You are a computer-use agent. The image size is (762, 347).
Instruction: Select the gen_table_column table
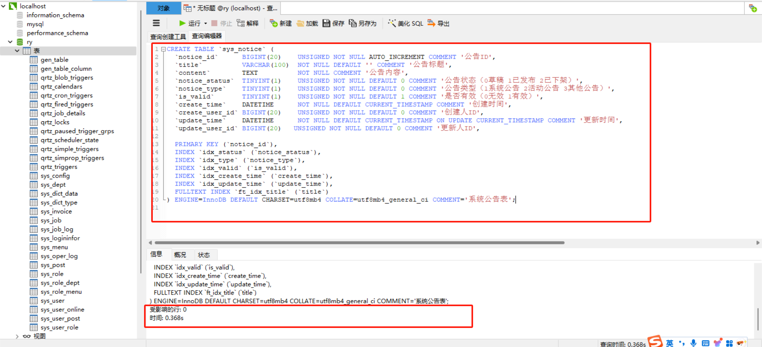(66, 69)
